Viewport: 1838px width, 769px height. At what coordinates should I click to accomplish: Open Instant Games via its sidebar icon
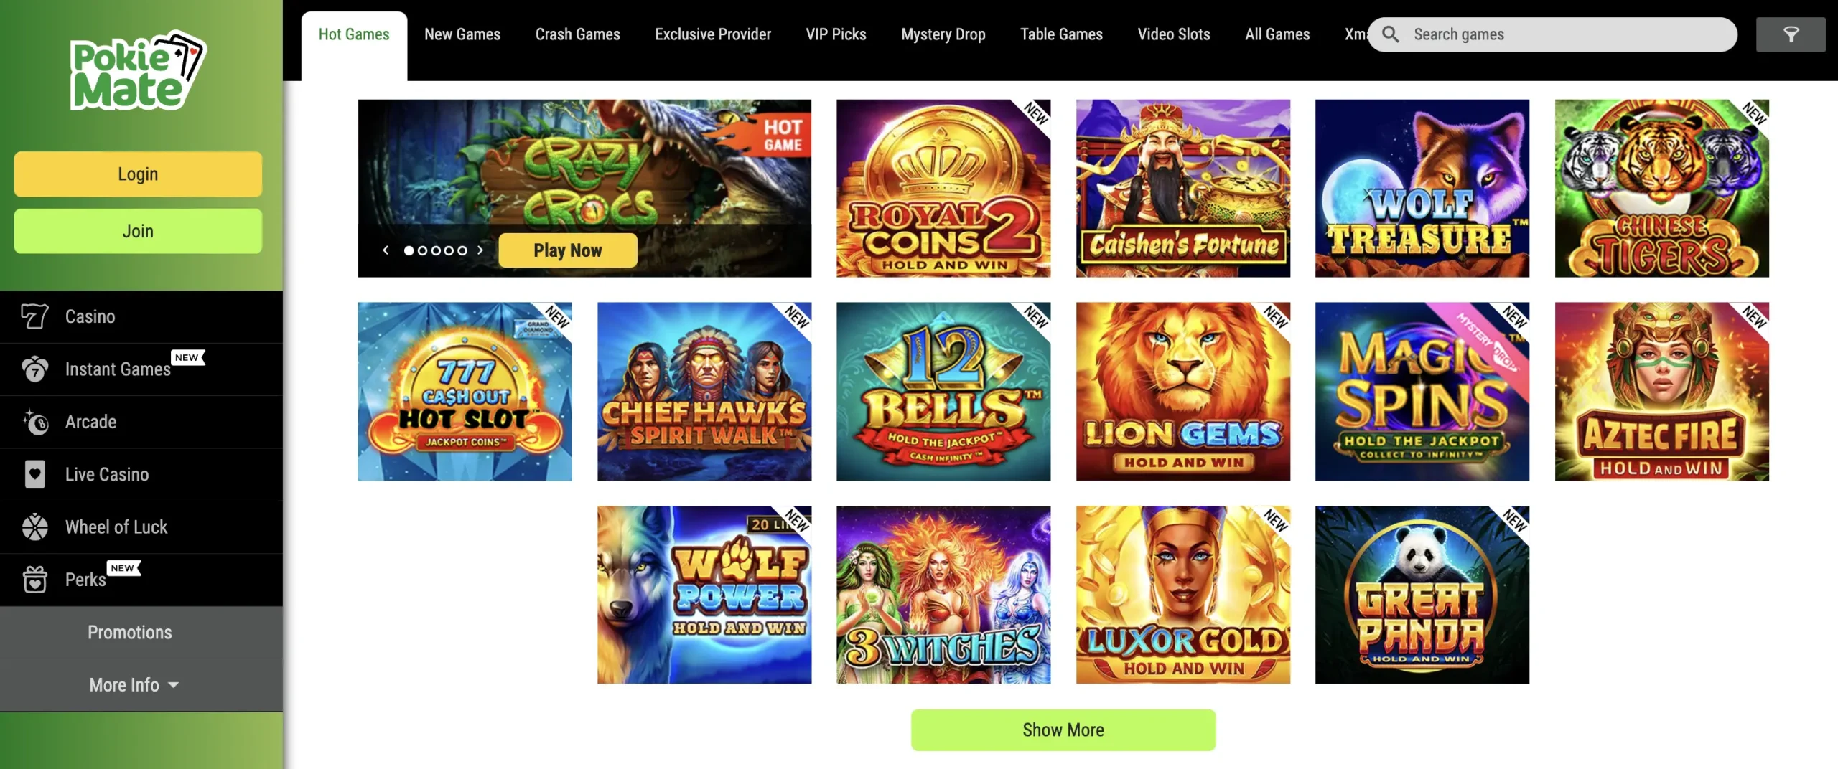(34, 369)
